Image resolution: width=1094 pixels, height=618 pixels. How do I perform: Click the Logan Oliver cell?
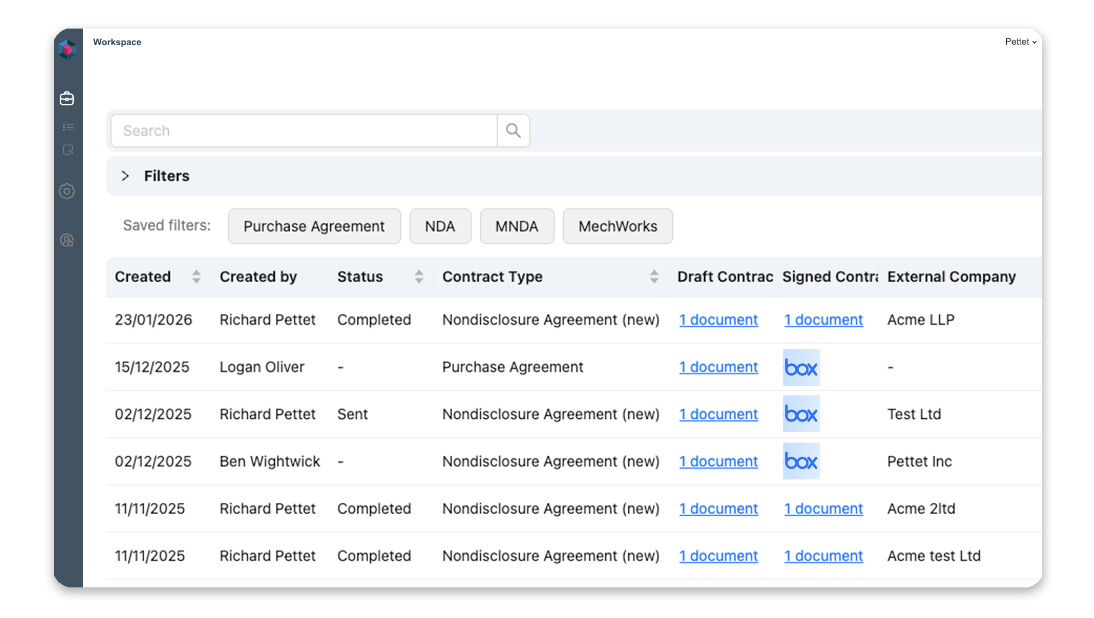tap(262, 367)
